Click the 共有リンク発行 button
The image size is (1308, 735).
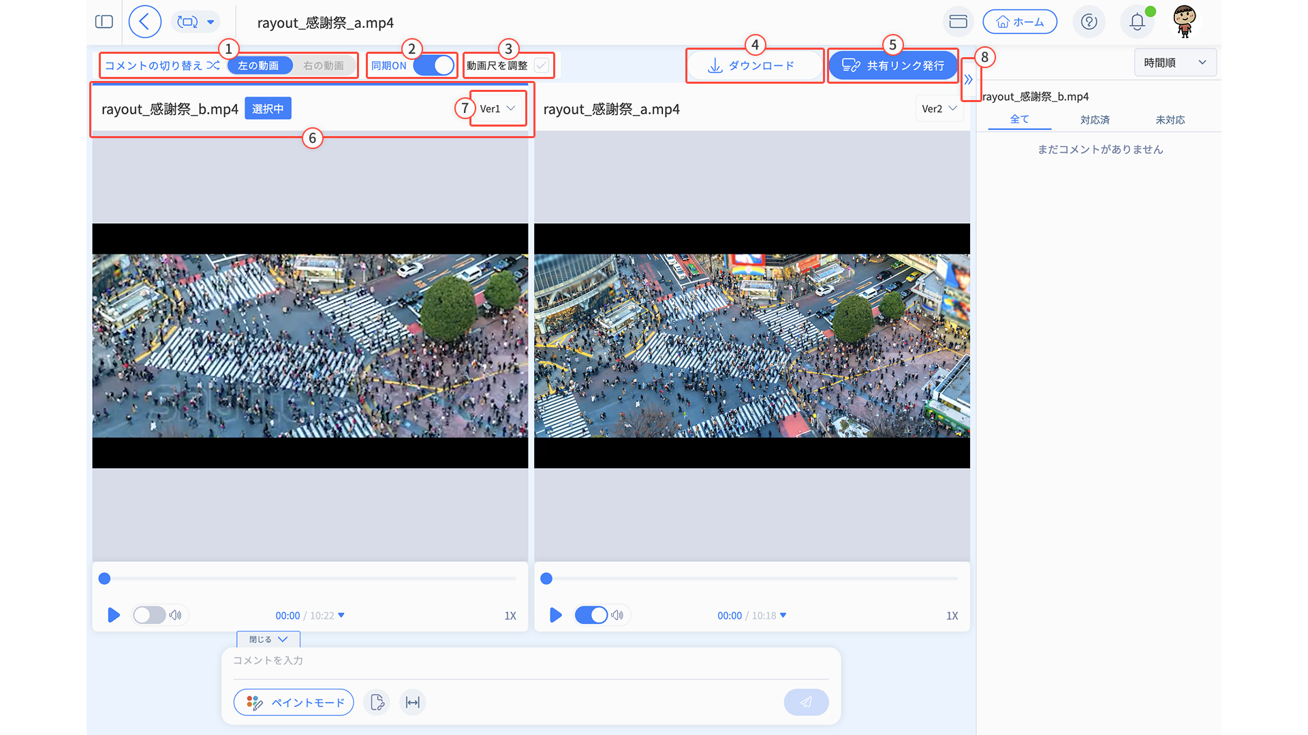pos(892,65)
